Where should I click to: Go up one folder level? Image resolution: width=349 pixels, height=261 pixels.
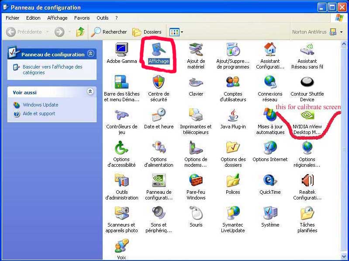tap(80, 32)
